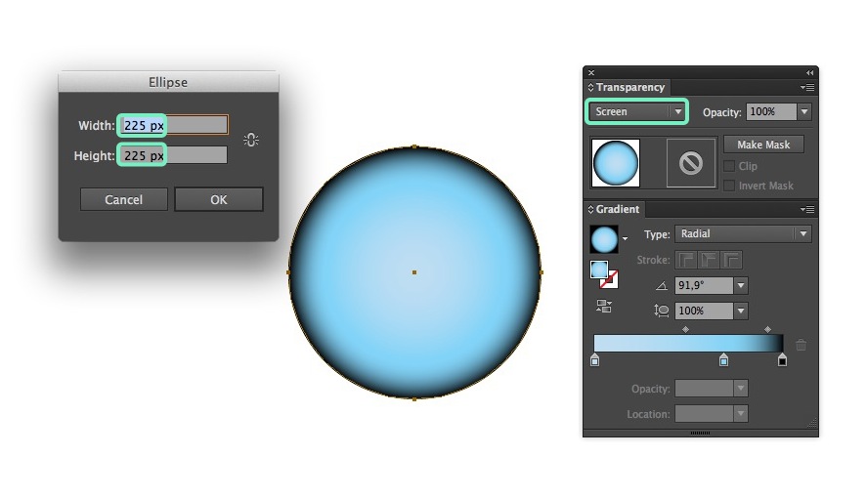Screen dimensions: 867x498
Task: Click the Cancel button in Ellipse dialog
Action: [124, 199]
